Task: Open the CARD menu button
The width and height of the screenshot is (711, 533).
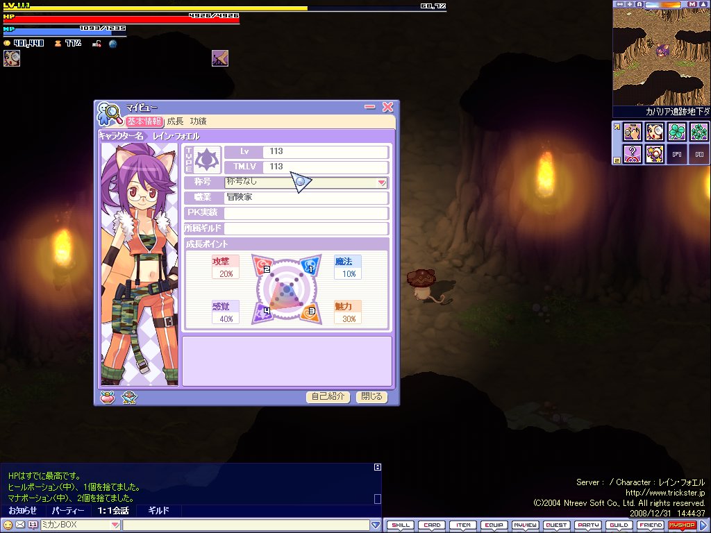Action: (x=432, y=525)
